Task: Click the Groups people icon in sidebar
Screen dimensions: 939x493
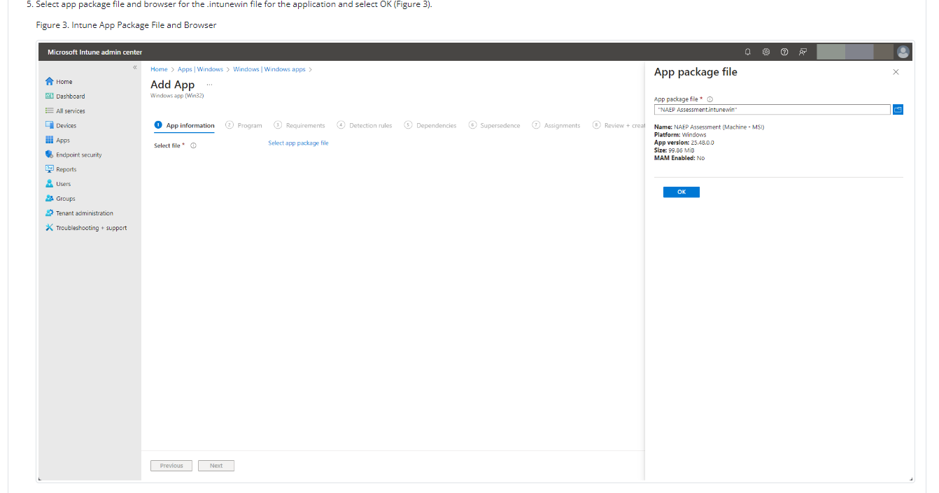Action: coord(50,199)
